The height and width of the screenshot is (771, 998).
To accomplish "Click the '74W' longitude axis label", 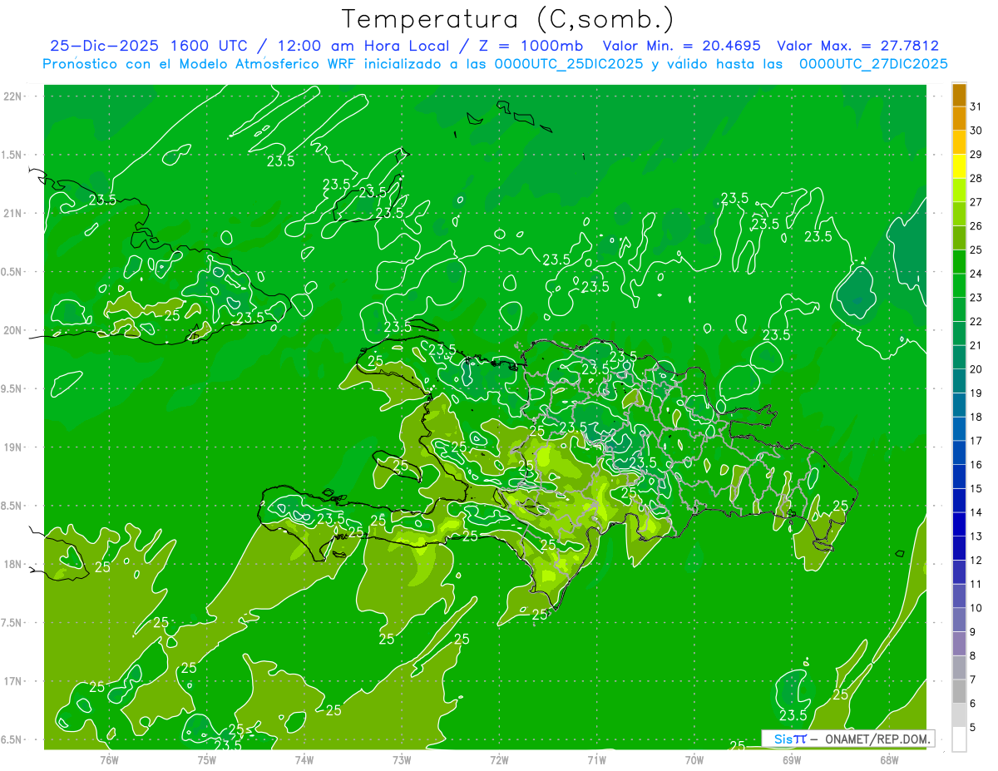I will [304, 759].
